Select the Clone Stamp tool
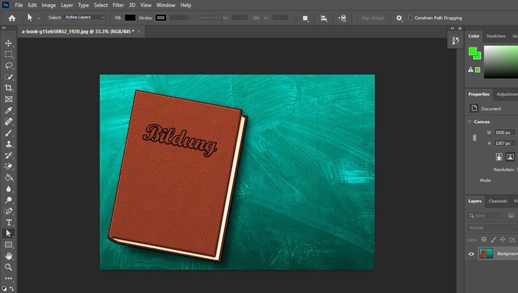This screenshot has height=293, width=518. (9, 144)
